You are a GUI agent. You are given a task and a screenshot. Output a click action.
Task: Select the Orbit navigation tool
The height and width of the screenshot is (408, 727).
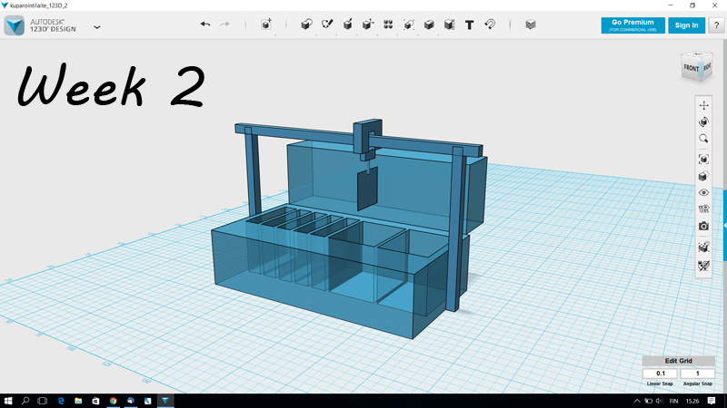[703, 122]
